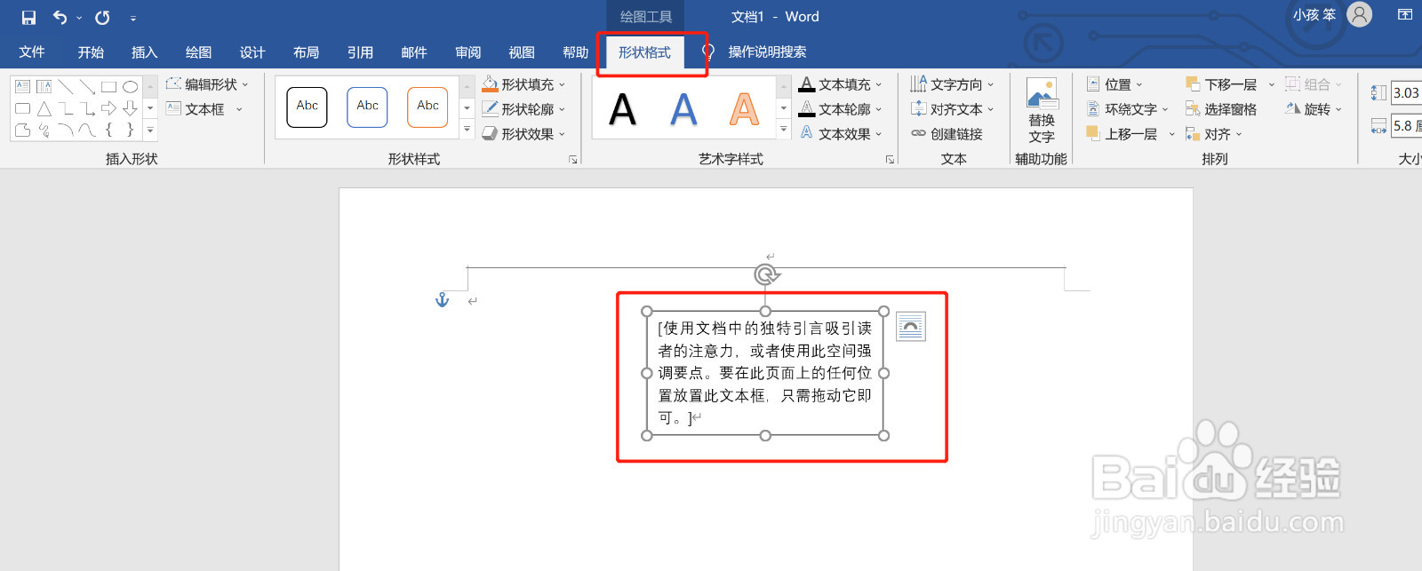Open Text Effects (文本效果) dropdown
1422x571 pixels.
[840, 134]
